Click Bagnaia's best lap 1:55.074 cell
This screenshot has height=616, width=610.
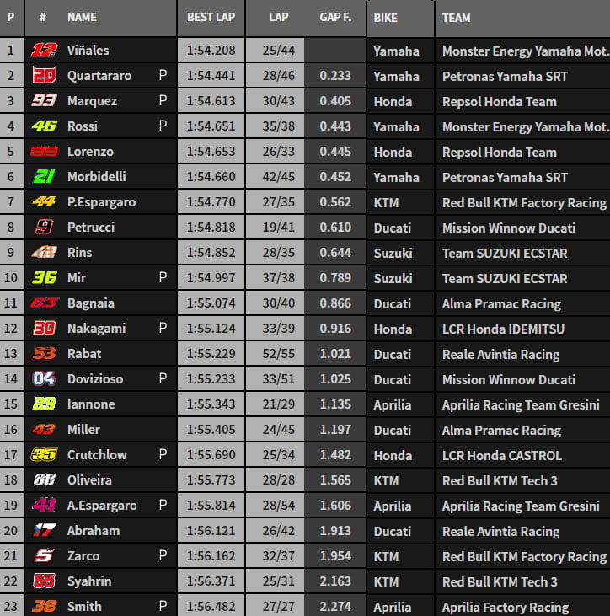pyautogui.click(x=211, y=303)
